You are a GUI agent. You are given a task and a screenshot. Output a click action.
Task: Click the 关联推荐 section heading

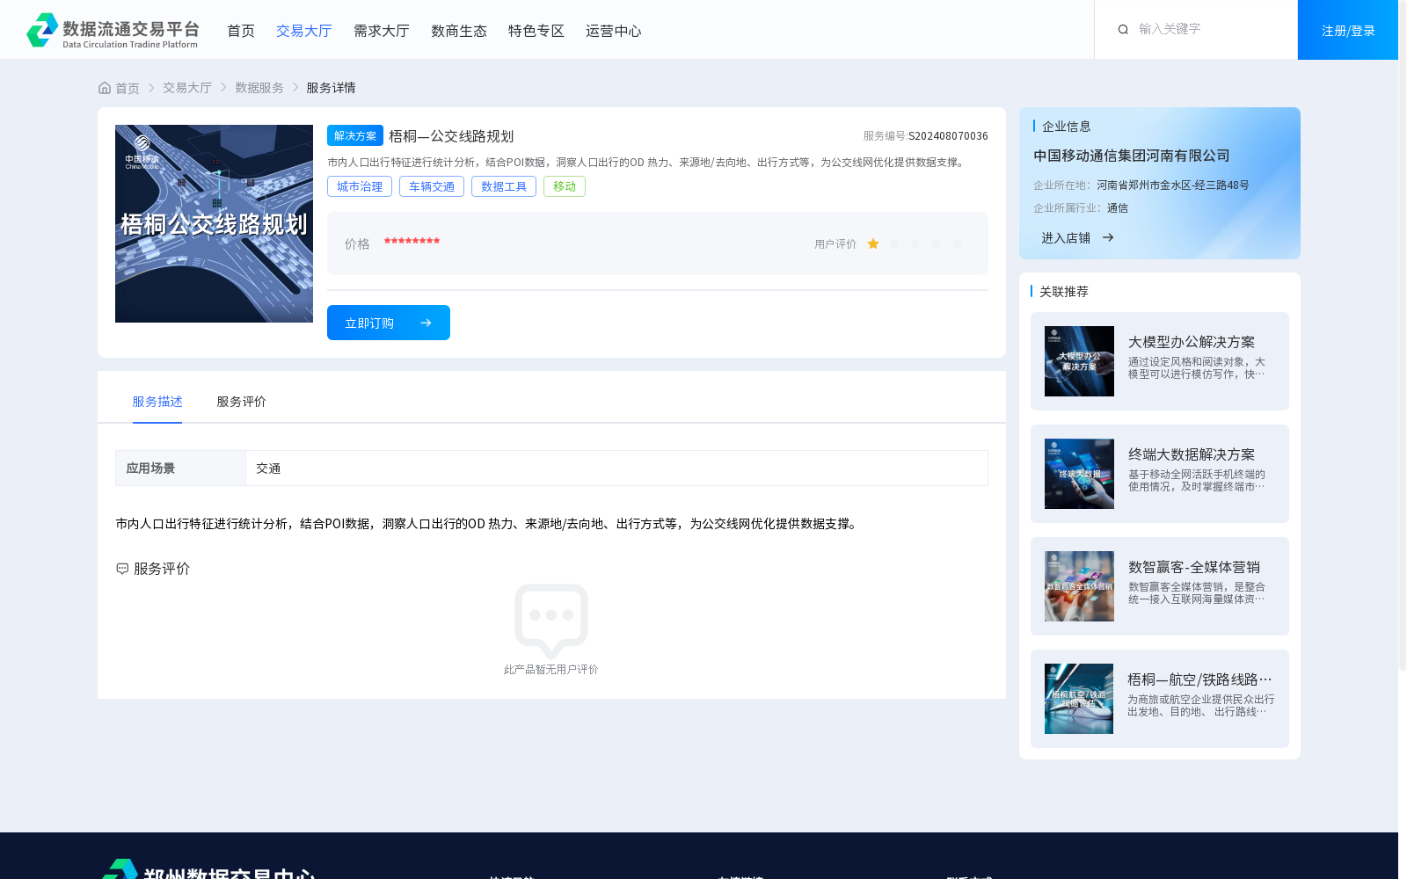1064,292
